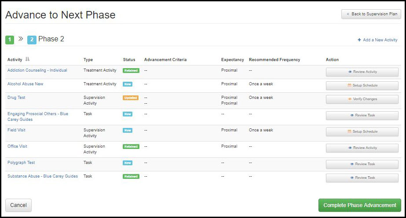Viewport: 406px width, 218px height.
Task: Click the Retained badge for Addiction Counseling
Action: click(x=131, y=71)
